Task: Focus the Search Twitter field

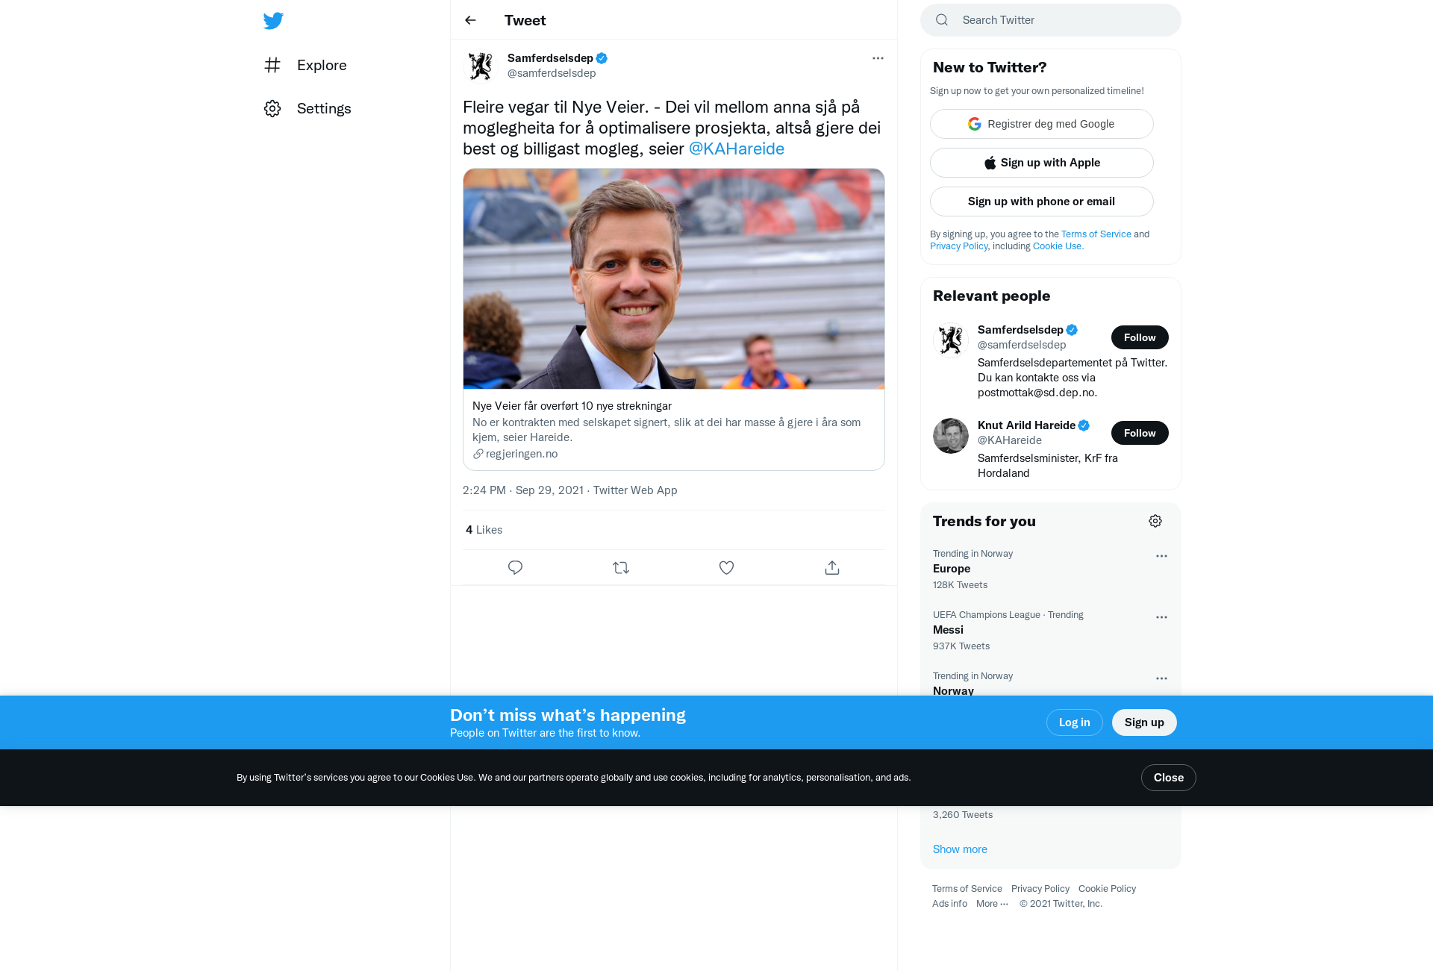Action: [x=1050, y=20]
